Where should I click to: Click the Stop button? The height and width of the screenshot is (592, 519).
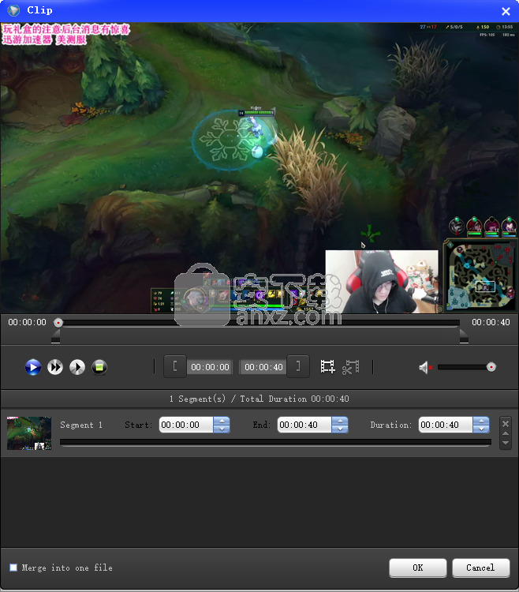(x=99, y=367)
